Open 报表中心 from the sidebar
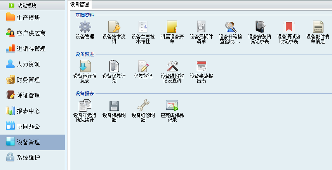The height and width of the screenshot is (170, 332). pos(28,111)
